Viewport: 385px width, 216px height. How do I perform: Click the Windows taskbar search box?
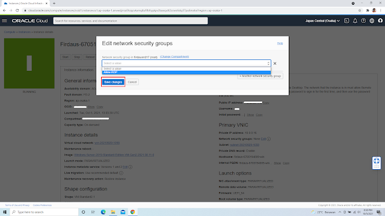click(44, 212)
